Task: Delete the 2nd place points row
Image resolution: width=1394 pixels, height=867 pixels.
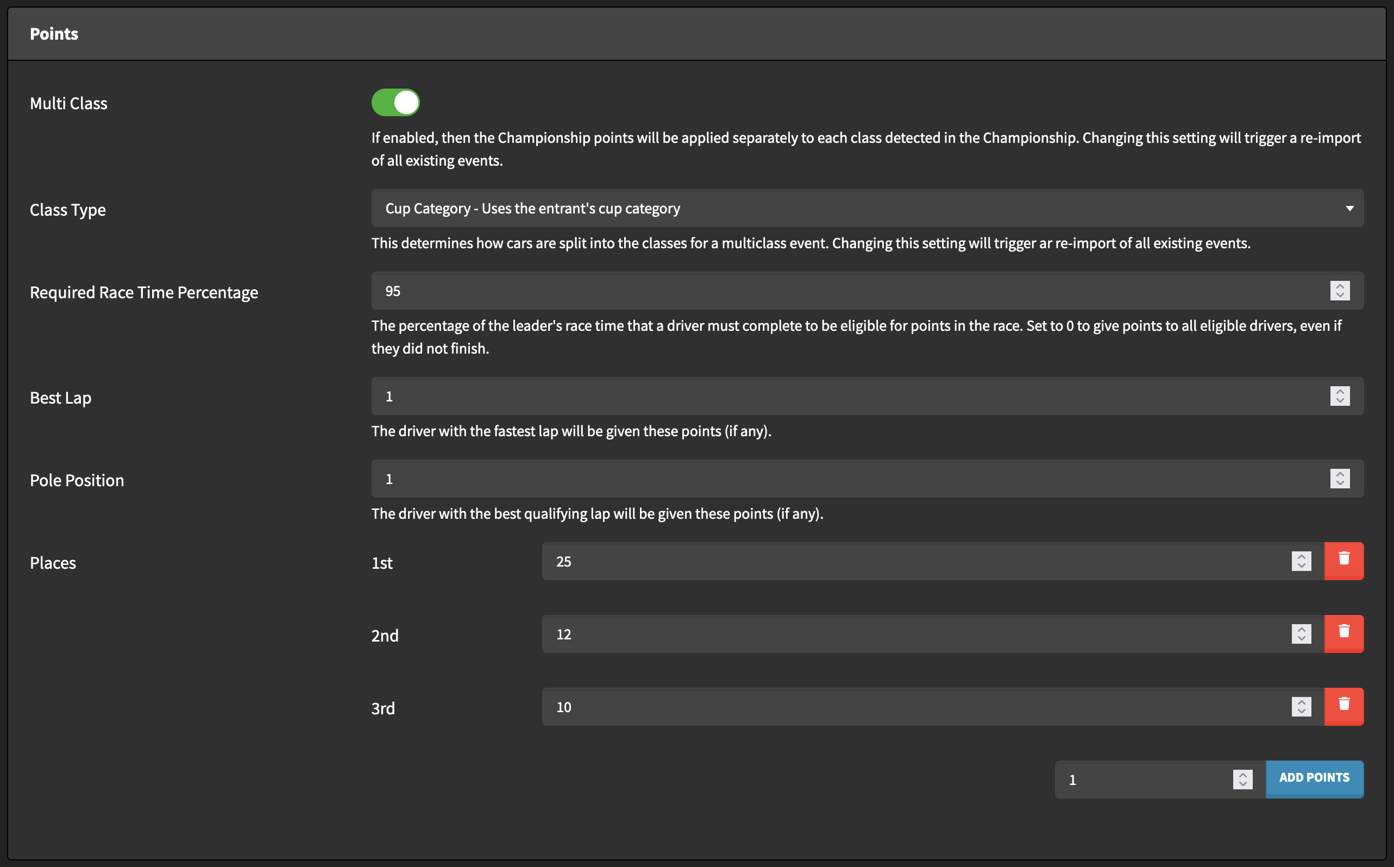Action: coord(1343,633)
